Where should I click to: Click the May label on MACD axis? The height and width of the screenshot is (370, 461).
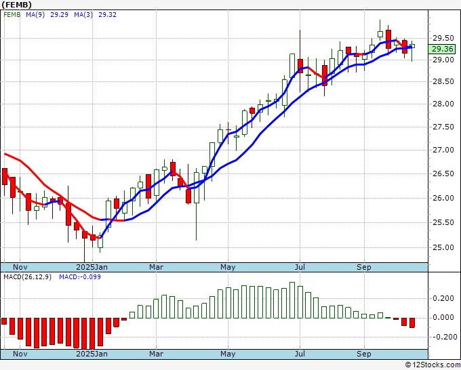[x=228, y=354]
